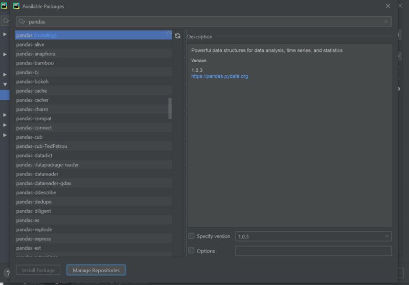This screenshot has width=409, height=285.
Task: Select pandas-cache in the package list
Action: point(94,91)
